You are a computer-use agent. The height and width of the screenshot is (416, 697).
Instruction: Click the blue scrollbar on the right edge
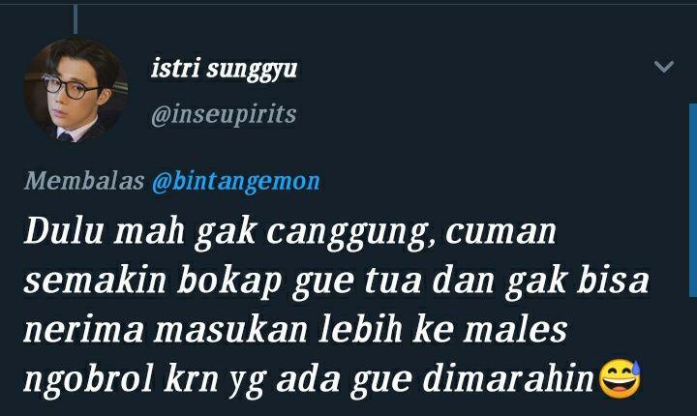click(x=693, y=200)
